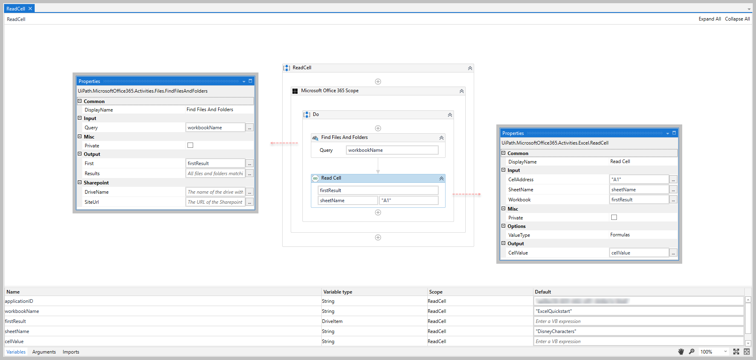Collapse the Input section in left Properties

[x=80, y=118]
